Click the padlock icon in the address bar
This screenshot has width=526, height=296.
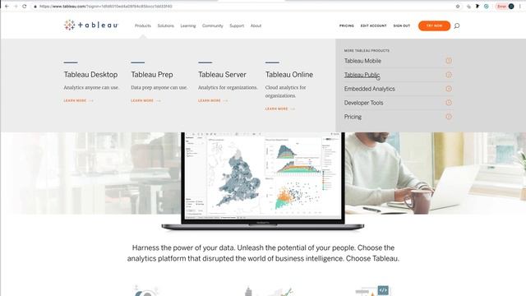pyautogui.click(x=35, y=7)
